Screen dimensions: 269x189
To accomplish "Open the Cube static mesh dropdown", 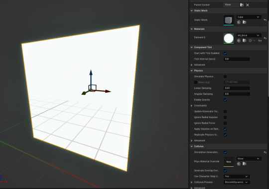I will (x=249, y=17).
